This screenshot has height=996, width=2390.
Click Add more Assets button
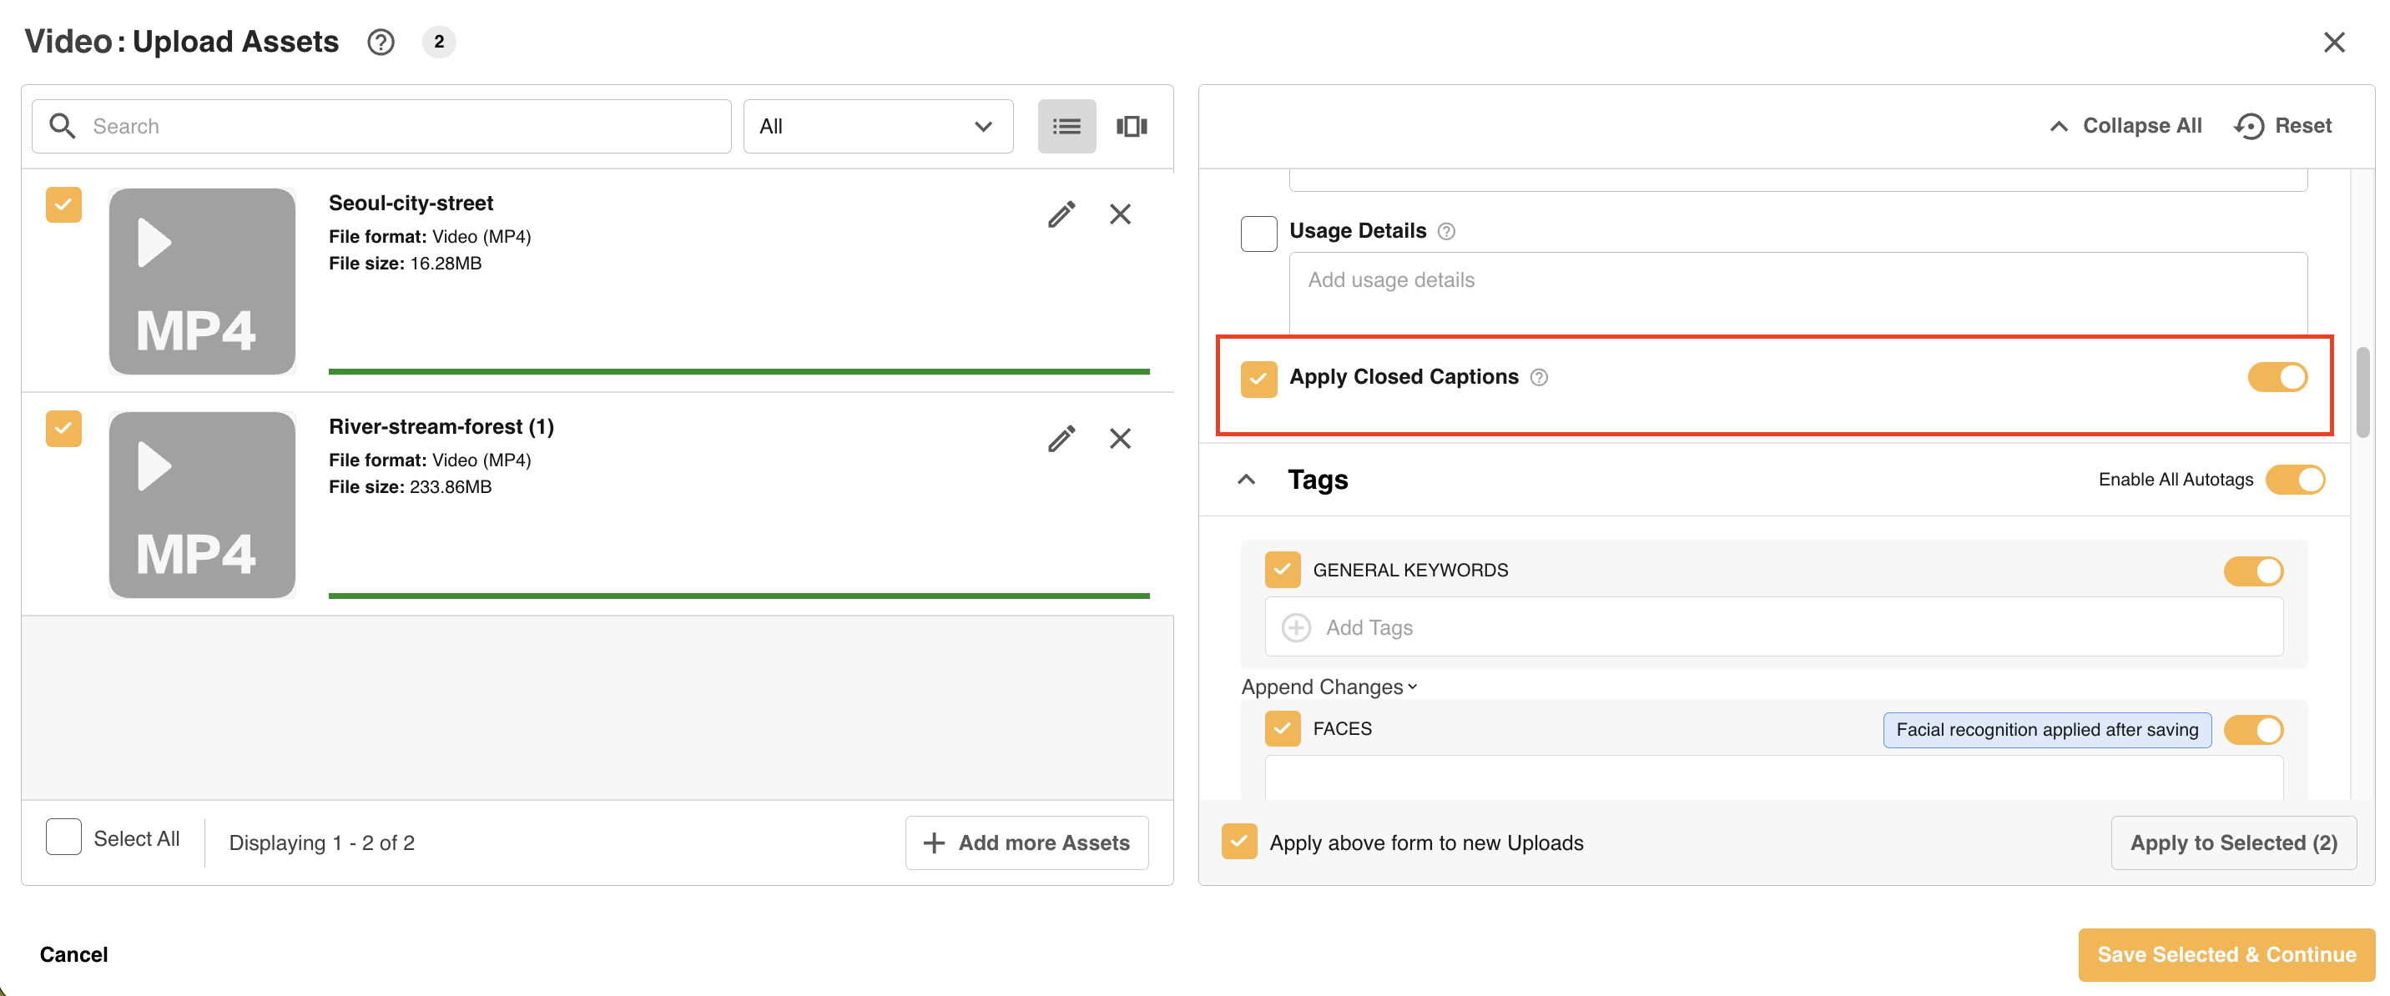(x=1026, y=843)
